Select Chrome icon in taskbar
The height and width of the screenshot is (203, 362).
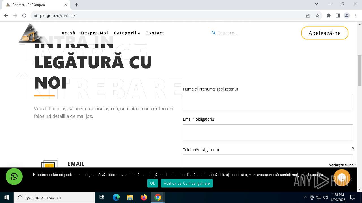(x=158, y=197)
